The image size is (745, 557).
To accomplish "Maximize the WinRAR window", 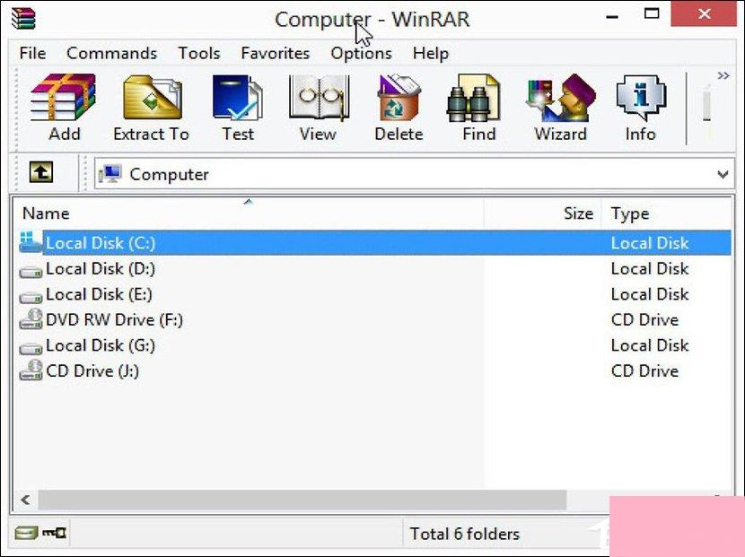I will 652,13.
